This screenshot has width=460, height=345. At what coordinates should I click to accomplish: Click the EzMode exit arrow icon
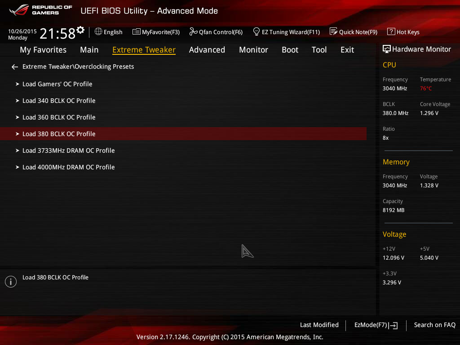tap(393, 325)
